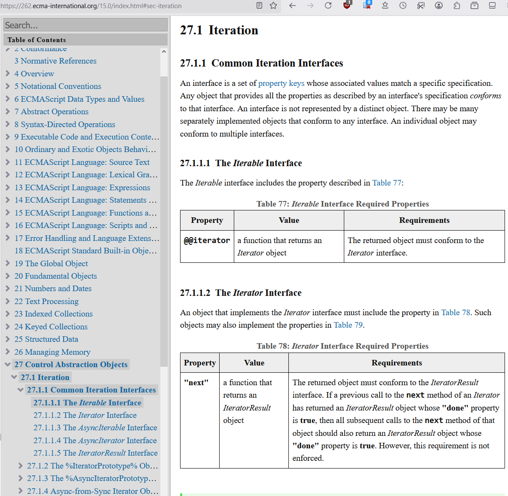Screen dimensions: 508x496
Task: Take a screenshot with the scissors icon
Action: (421, 6)
